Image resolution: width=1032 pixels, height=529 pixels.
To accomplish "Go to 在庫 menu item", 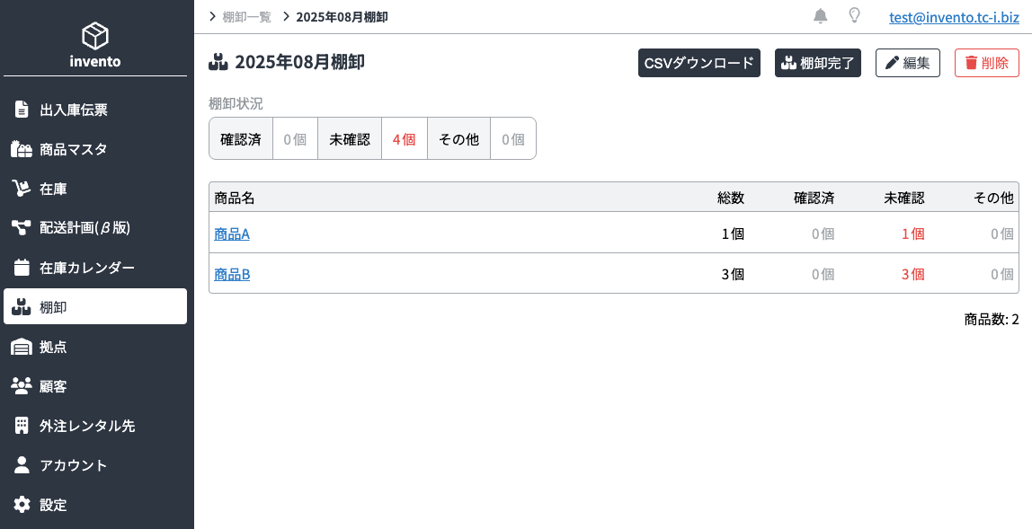I will [95, 189].
